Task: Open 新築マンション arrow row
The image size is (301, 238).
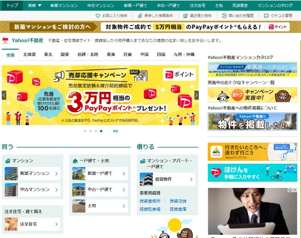Action: tap(32, 174)
